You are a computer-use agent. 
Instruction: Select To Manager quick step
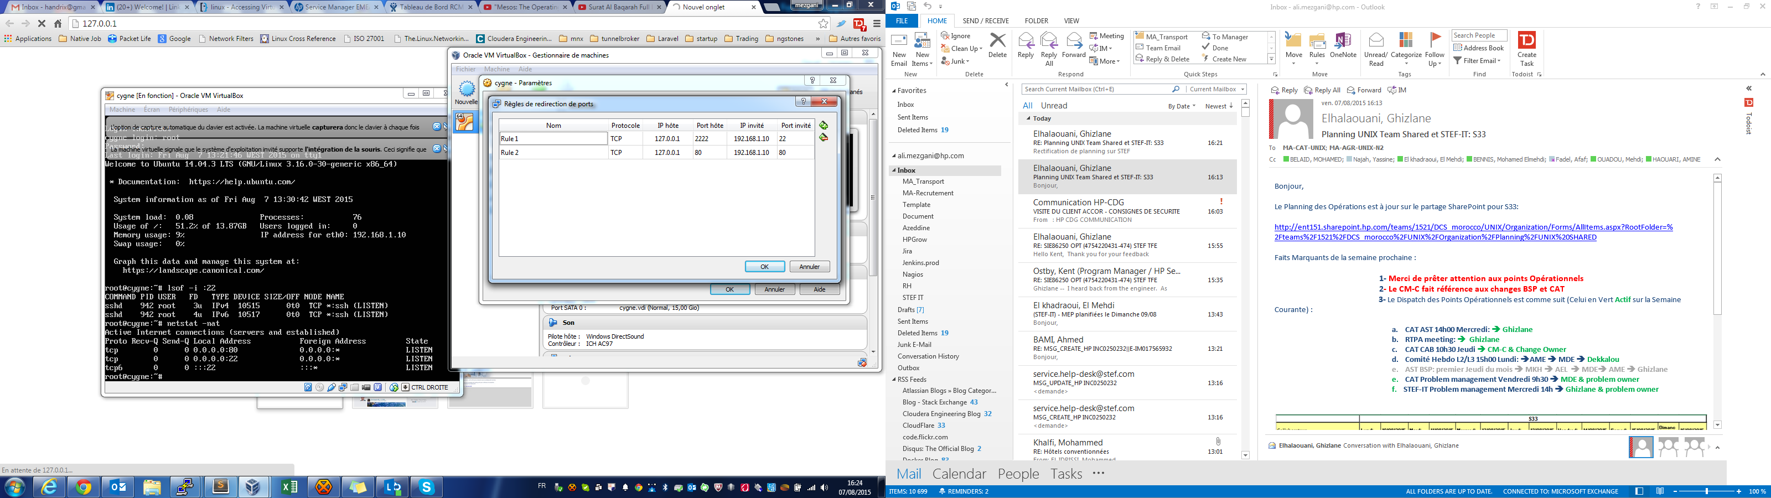(1225, 37)
